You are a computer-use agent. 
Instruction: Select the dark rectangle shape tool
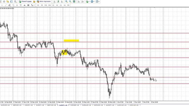point(28,5)
